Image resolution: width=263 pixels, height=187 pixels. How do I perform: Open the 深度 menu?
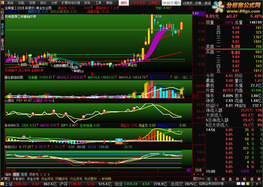pos(32,3)
